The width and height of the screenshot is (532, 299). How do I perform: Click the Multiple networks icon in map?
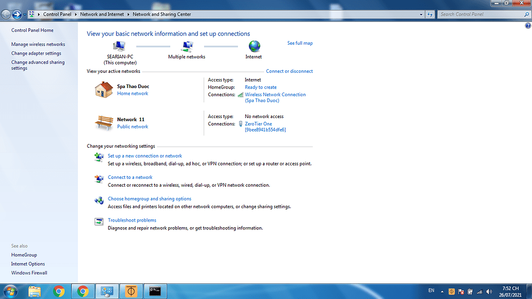coord(187,47)
